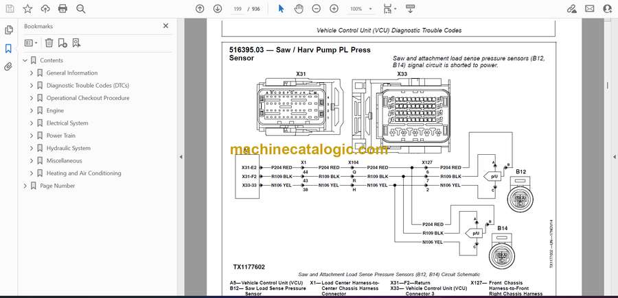The height and width of the screenshot is (298, 618).
Task: Collapse the Contents bookmark
Action: (x=25, y=60)
